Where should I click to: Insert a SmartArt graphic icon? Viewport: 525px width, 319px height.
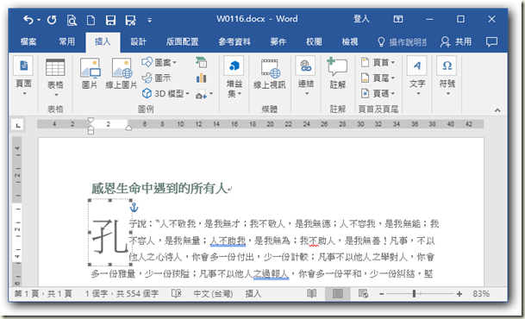click(201, 62)
